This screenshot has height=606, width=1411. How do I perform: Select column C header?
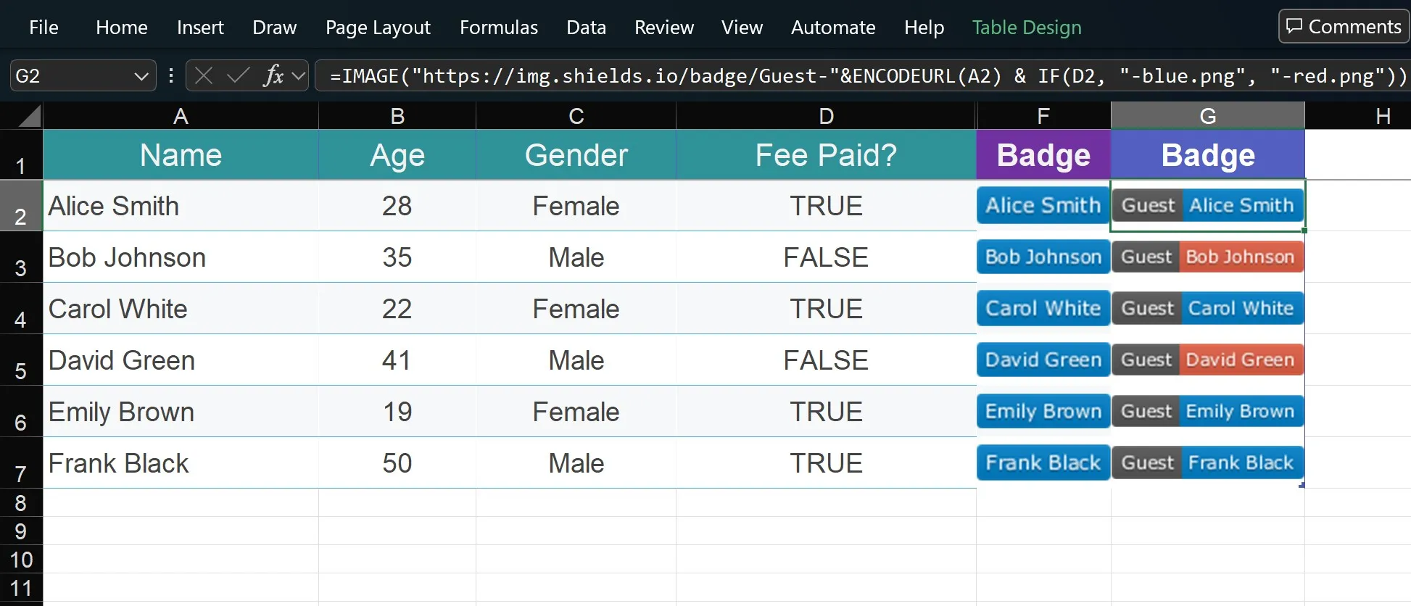click(x=576, y=116)
